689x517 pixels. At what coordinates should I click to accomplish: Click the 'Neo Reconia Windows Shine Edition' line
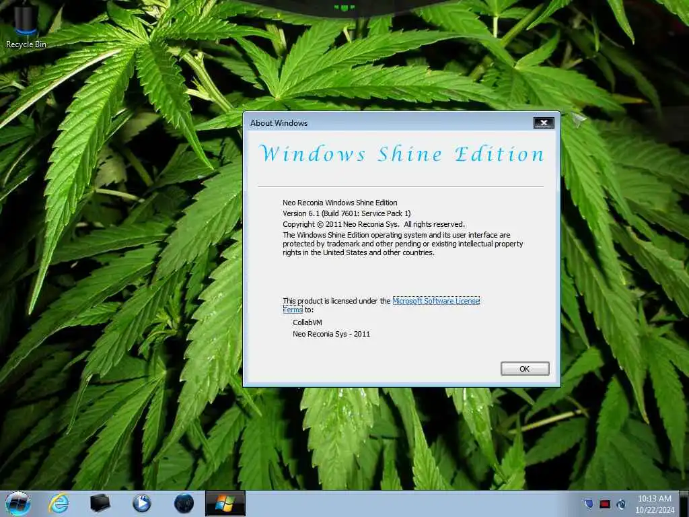point(340,203)
